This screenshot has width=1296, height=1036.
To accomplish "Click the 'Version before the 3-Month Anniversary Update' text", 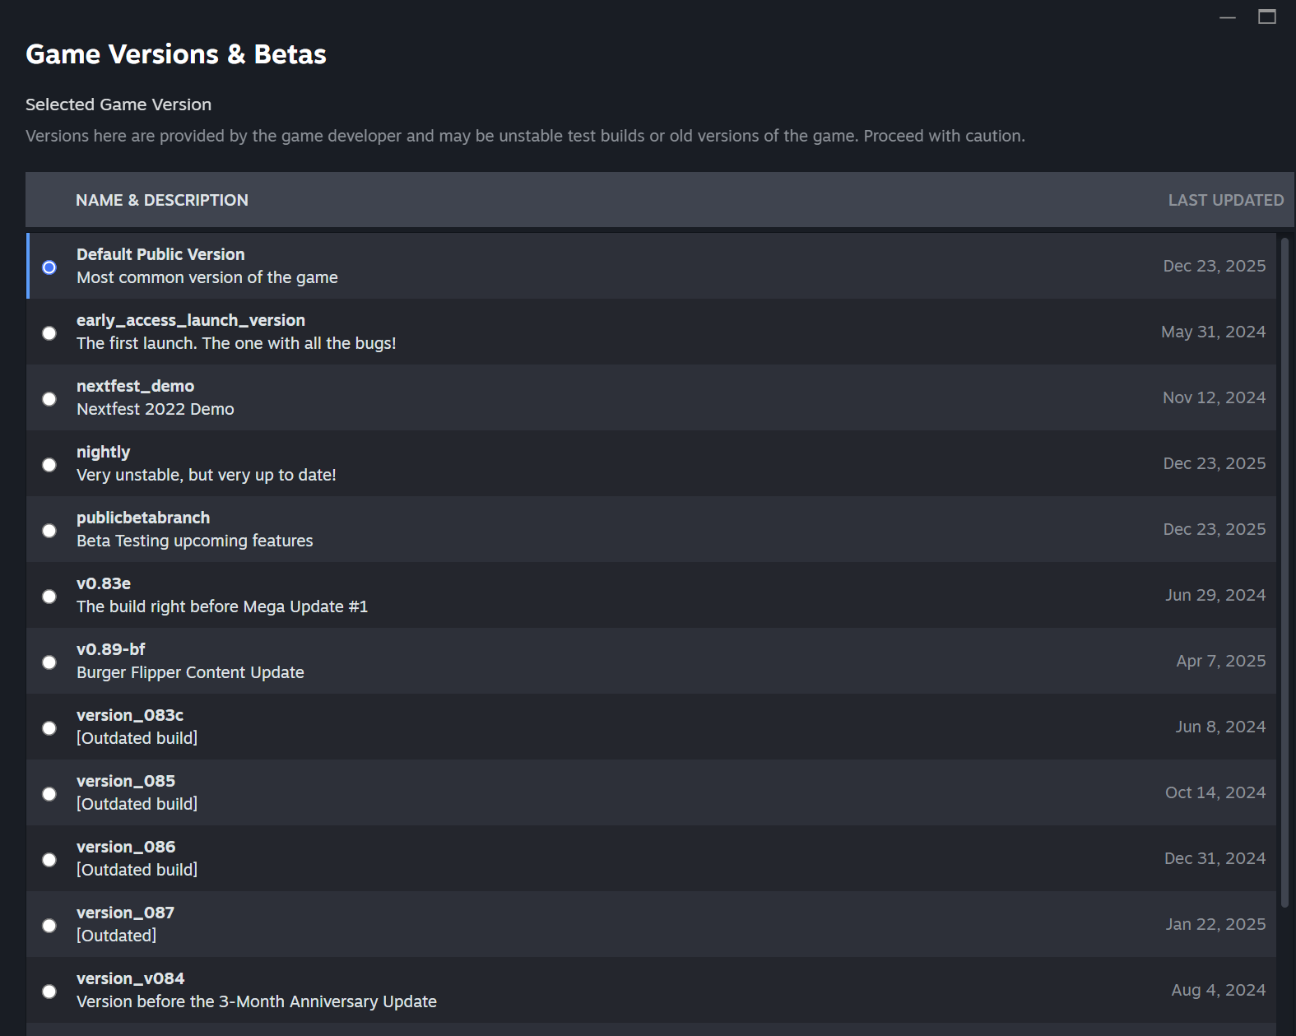I will 257,1001.
